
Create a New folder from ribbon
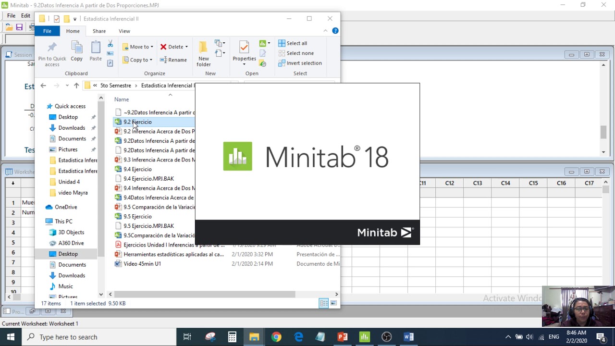203,53
